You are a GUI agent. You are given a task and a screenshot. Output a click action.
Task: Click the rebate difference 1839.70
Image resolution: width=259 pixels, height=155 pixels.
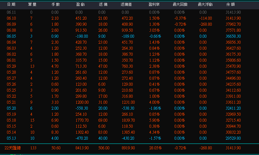point(128,120)
